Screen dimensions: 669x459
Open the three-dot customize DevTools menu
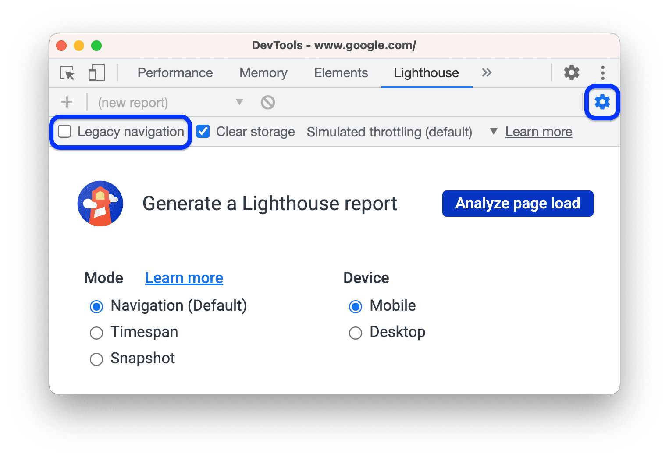point(603,72)
